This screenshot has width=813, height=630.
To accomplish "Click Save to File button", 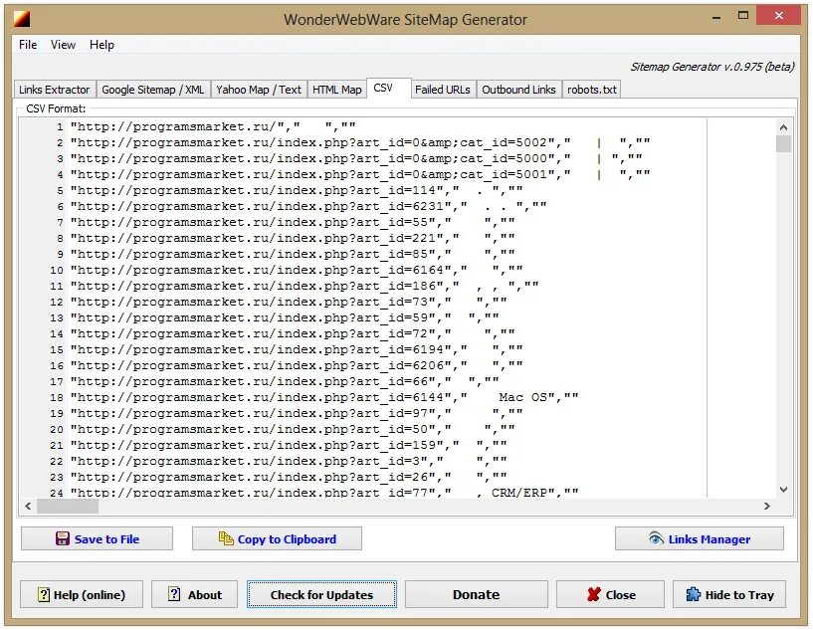I will tap(97, 538).
